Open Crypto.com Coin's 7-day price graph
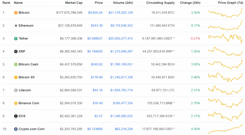The width and height of the screenshot is (245, 135). click(225, 129)
